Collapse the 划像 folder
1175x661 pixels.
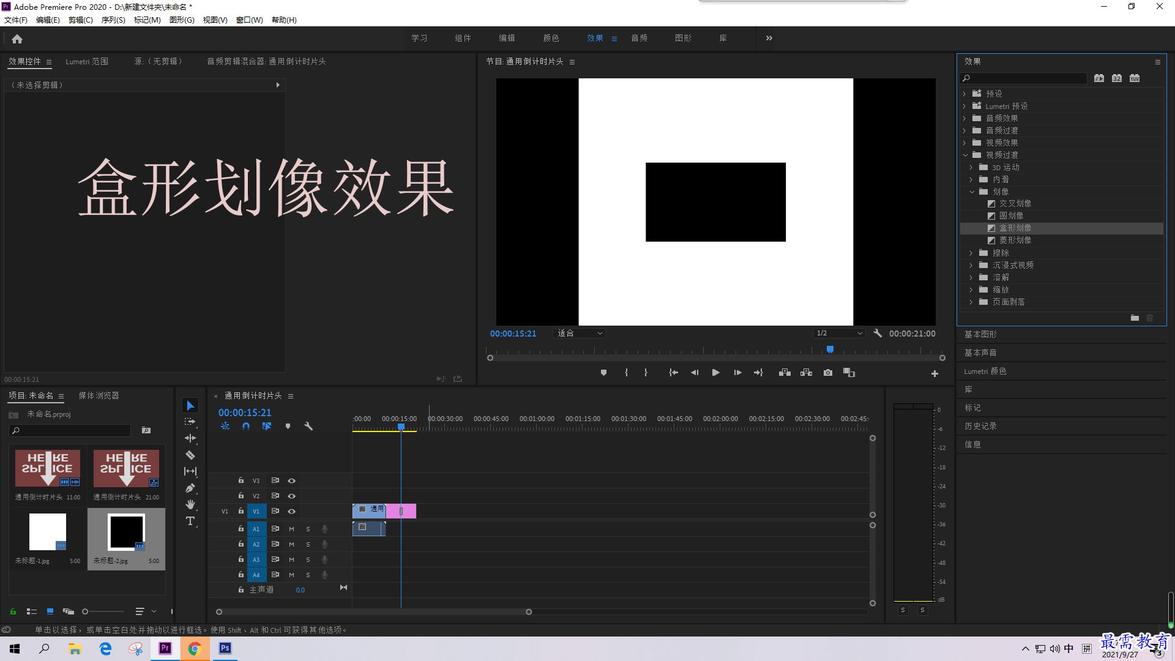[972, 192]
